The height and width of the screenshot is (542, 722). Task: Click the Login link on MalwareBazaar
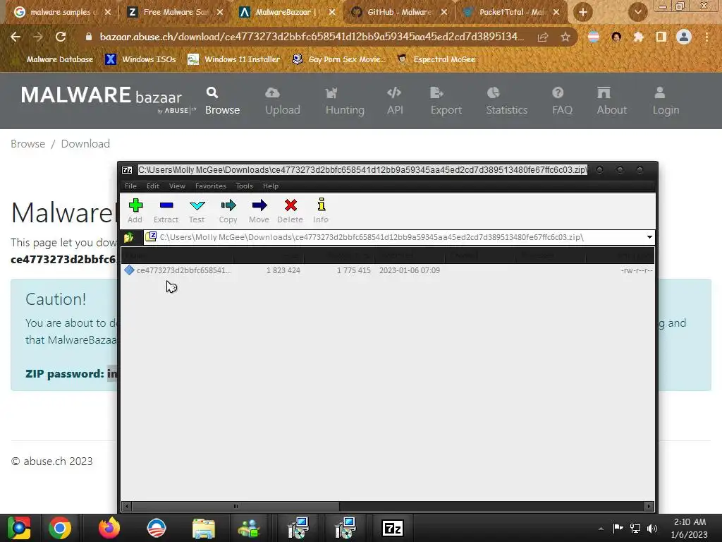(x=666, y=100)
